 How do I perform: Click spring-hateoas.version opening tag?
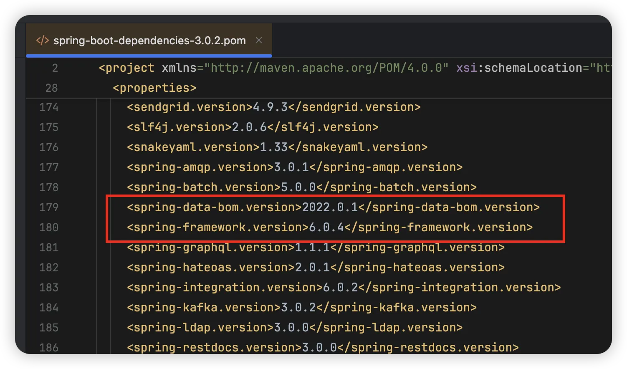210,268
